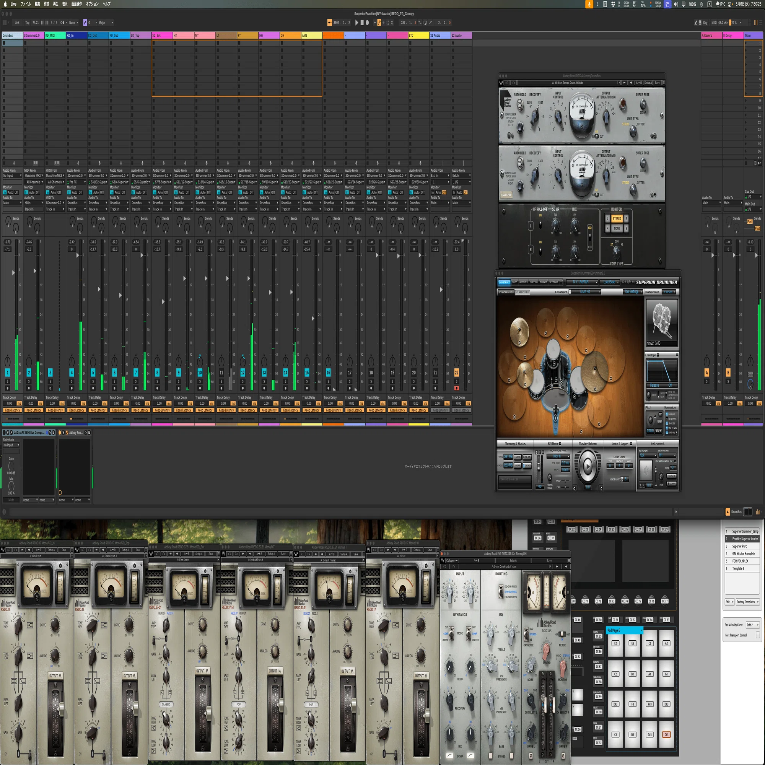
Task: Click the RS124 next preset arrow icon
Action: [x=631, y=83]
